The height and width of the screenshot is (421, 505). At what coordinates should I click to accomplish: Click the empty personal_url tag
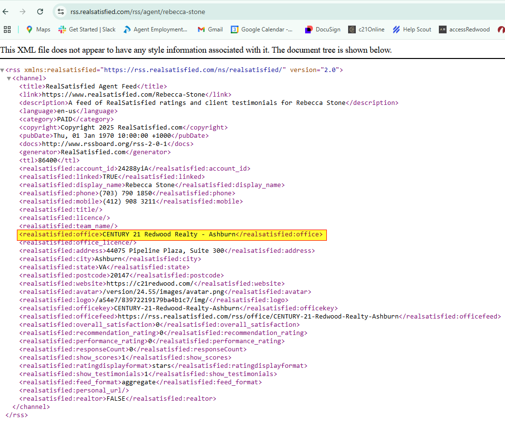(x=74, y=391)
